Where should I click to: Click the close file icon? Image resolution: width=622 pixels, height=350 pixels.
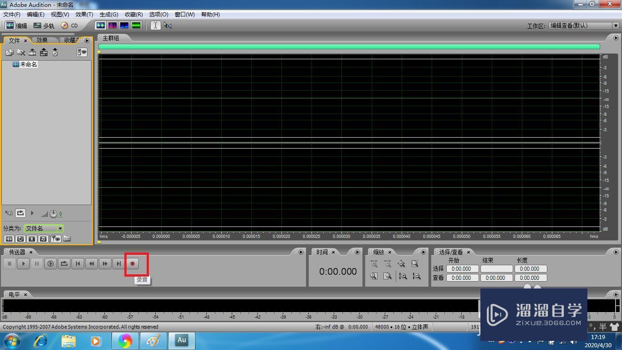point(21,52)
